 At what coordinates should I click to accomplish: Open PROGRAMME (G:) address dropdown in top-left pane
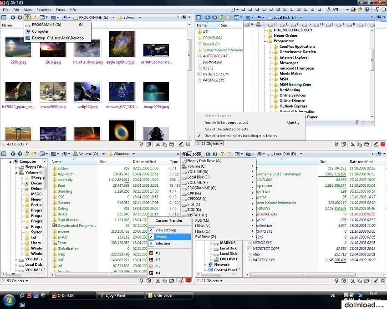[x=113, y=17]
